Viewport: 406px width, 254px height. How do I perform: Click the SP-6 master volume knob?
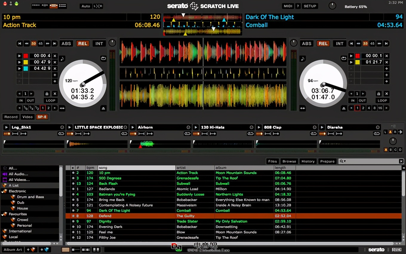coord(393,140)
